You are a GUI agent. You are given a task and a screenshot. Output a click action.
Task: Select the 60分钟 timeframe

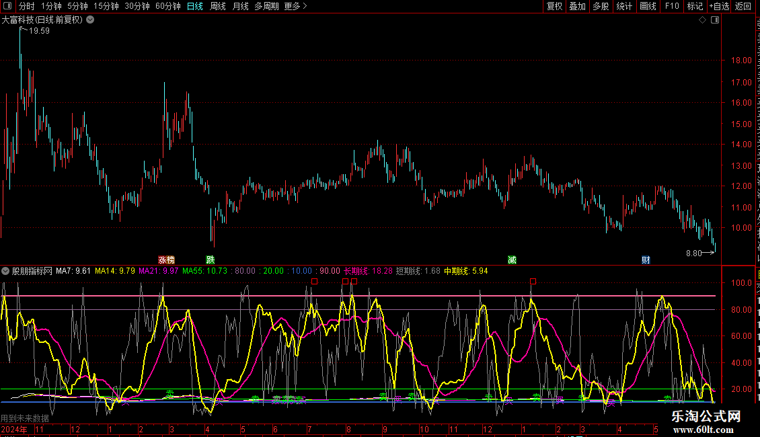pos(168,6)
